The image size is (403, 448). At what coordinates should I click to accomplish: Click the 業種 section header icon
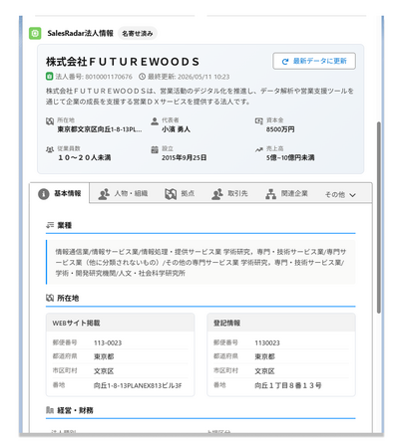(x=50, y=225)
